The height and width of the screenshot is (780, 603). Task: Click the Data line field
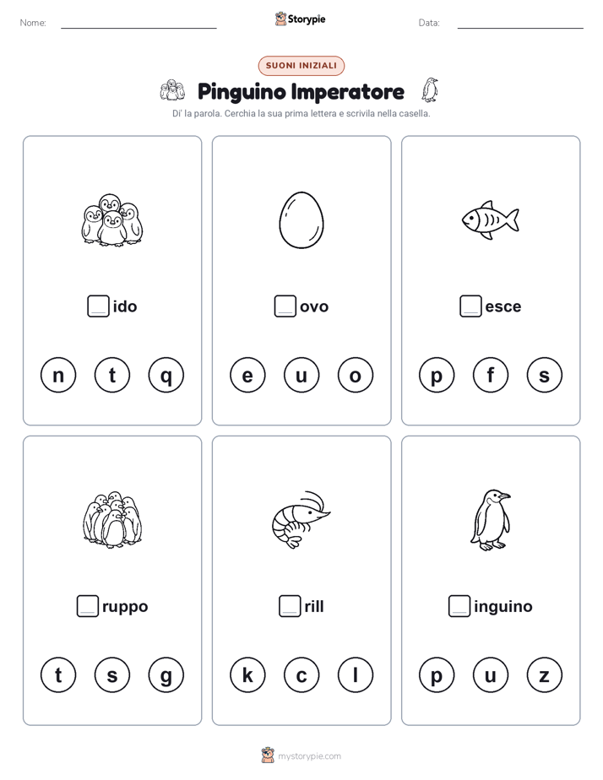[520, 23]
